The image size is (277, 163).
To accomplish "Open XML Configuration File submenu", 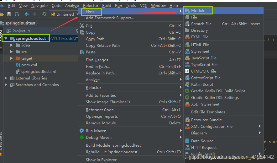I will pyautogui.click(x=223, y=126).
